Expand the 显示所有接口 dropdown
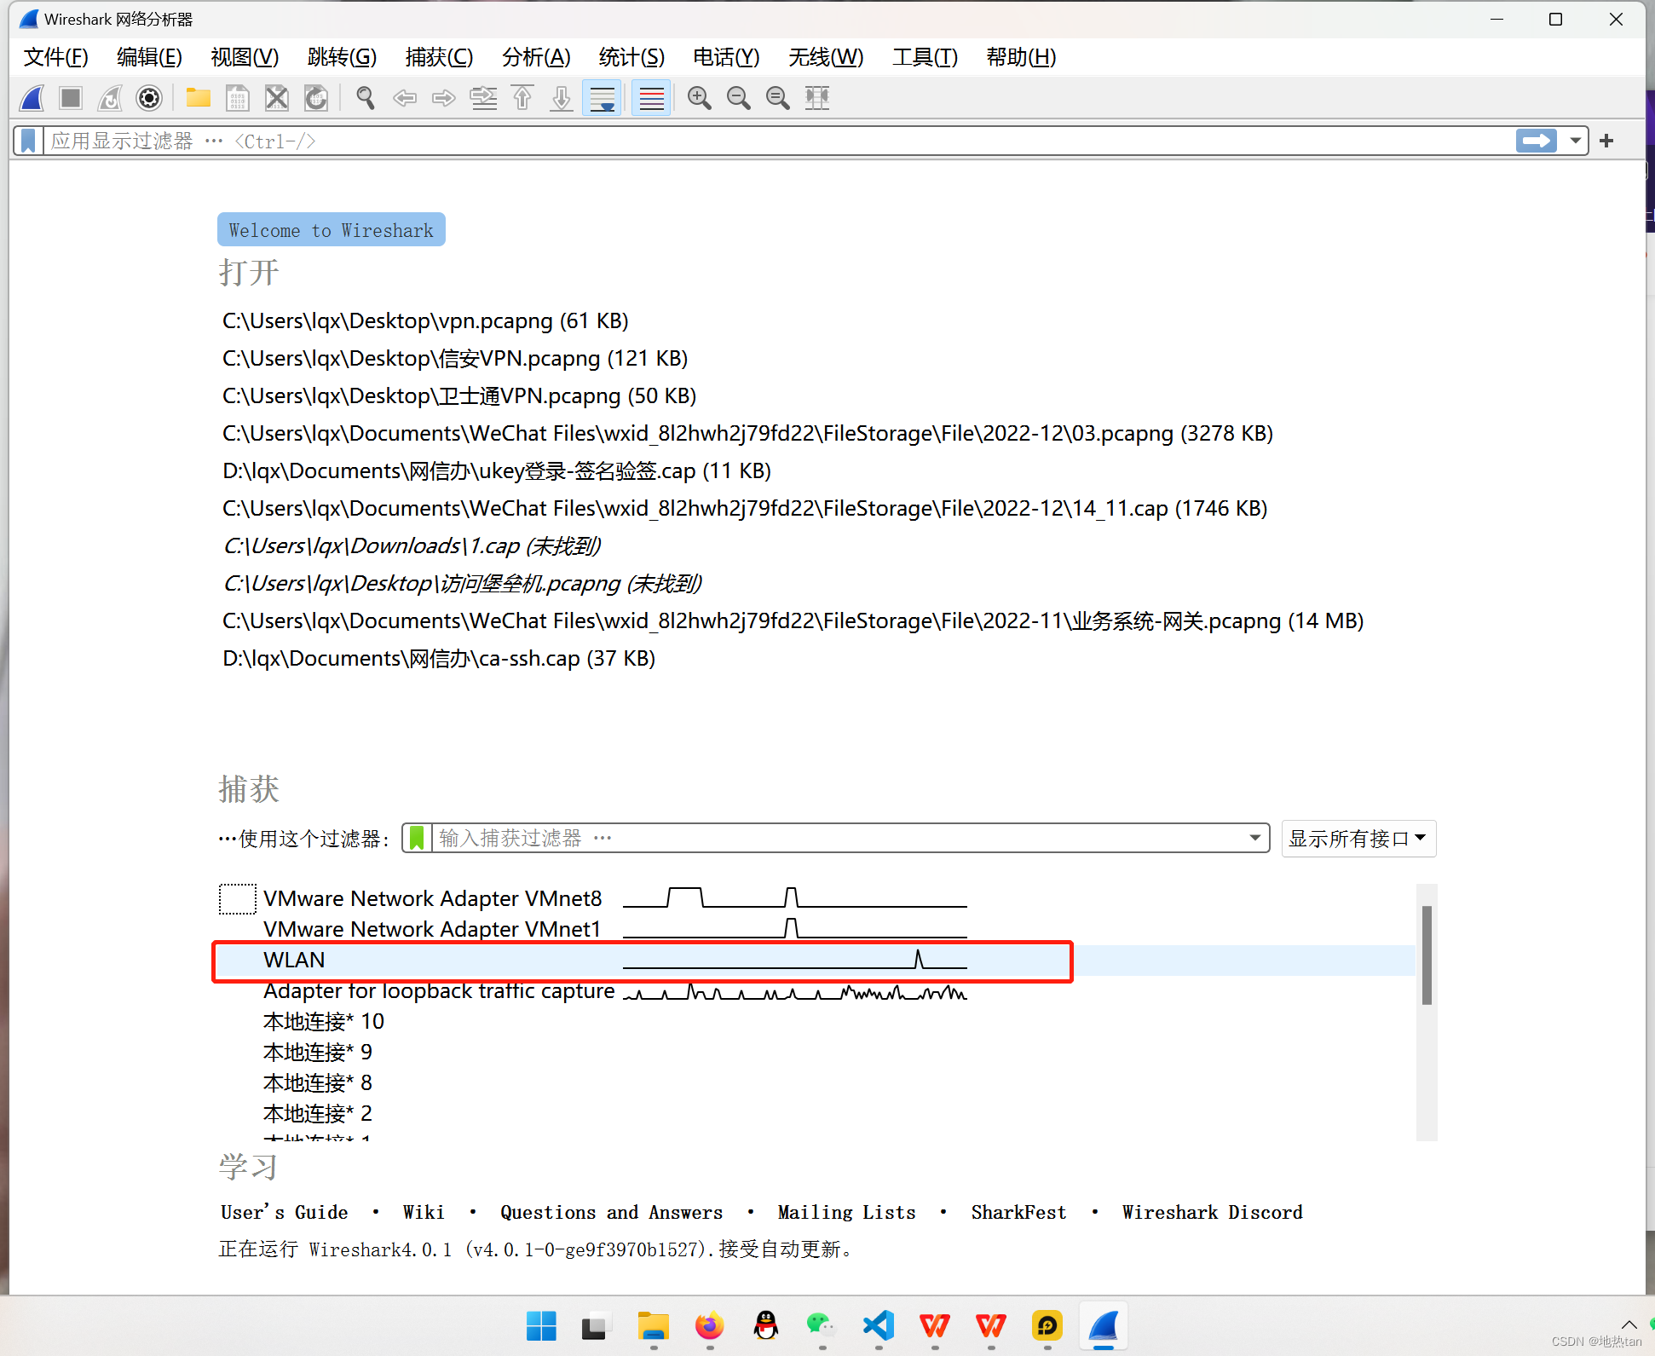This screenshot has width=1655, height=1356. point(1358,839)
